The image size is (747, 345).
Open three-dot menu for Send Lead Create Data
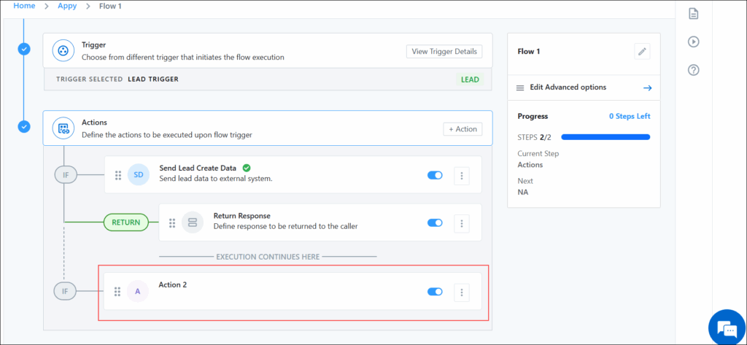point(462,176)
